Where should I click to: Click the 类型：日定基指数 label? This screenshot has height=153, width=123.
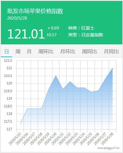[x=86, y=35]
